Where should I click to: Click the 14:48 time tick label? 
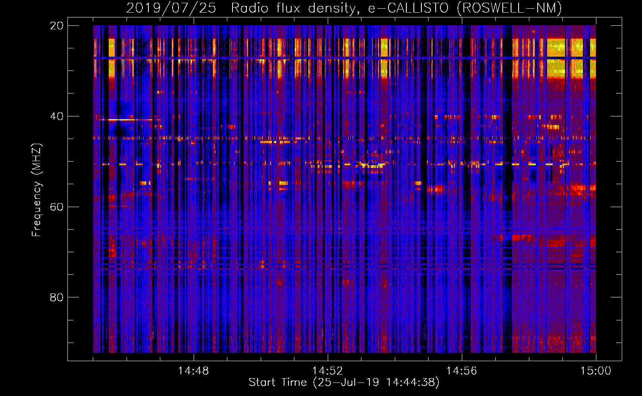point(193,371)
